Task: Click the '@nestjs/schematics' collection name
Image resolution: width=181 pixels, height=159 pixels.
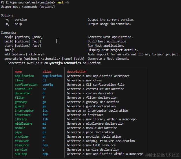Action: (x=65, y=63)
